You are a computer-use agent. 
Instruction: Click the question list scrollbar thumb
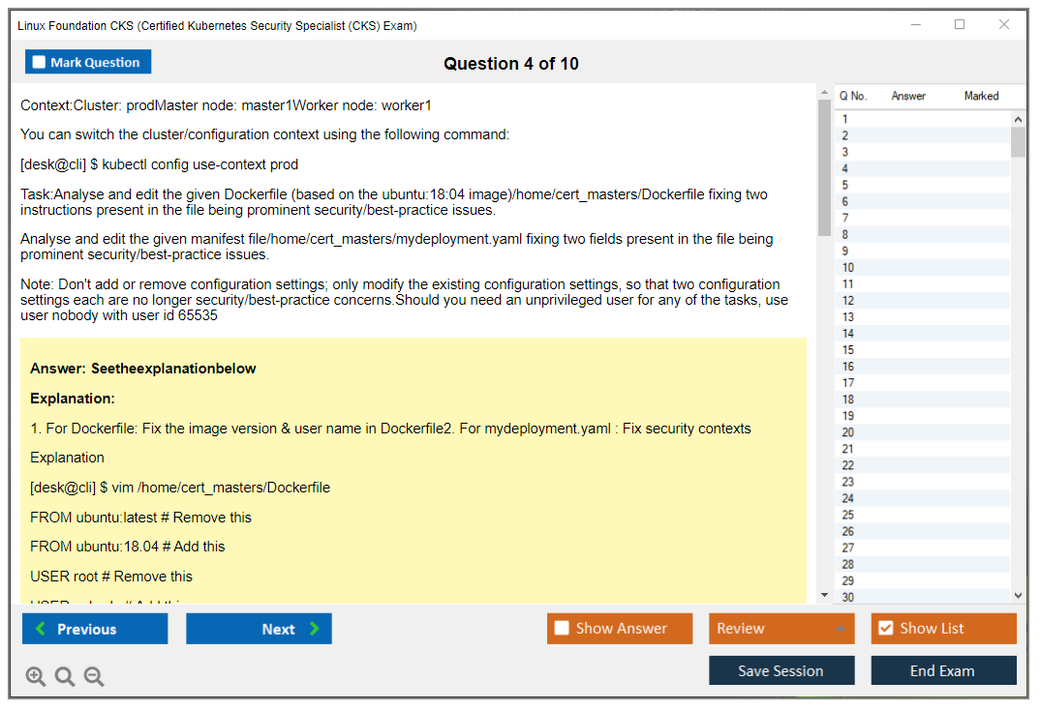tap(1018, 141)
